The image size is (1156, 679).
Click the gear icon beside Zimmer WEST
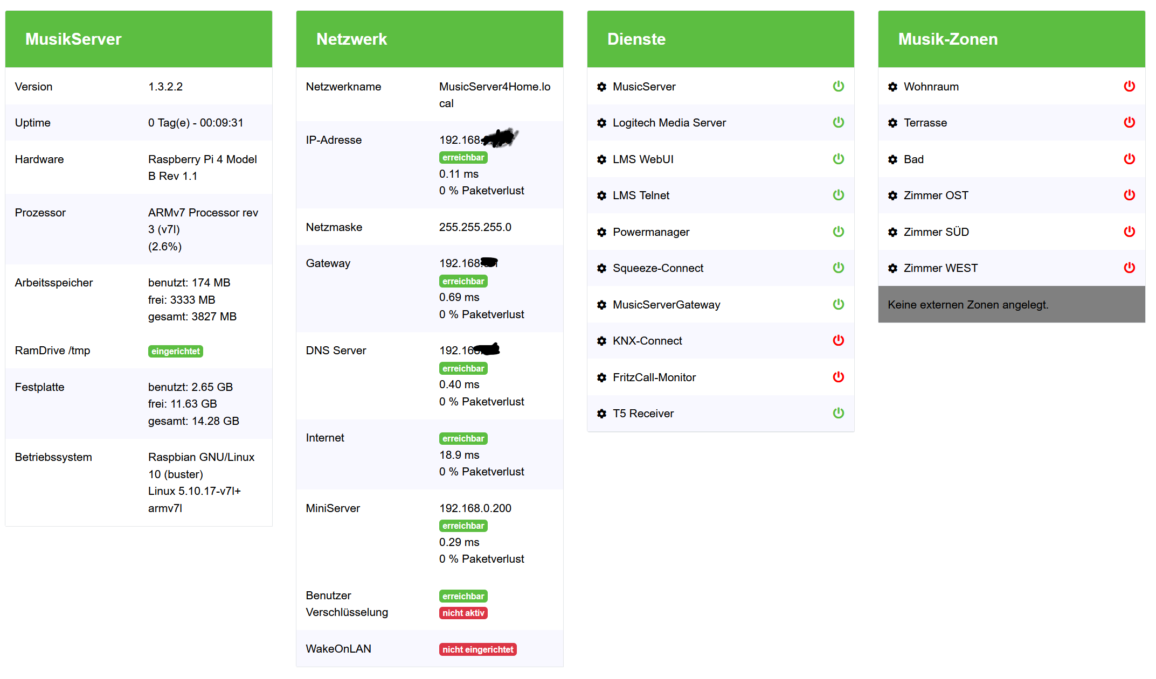[x=892, y=268]
